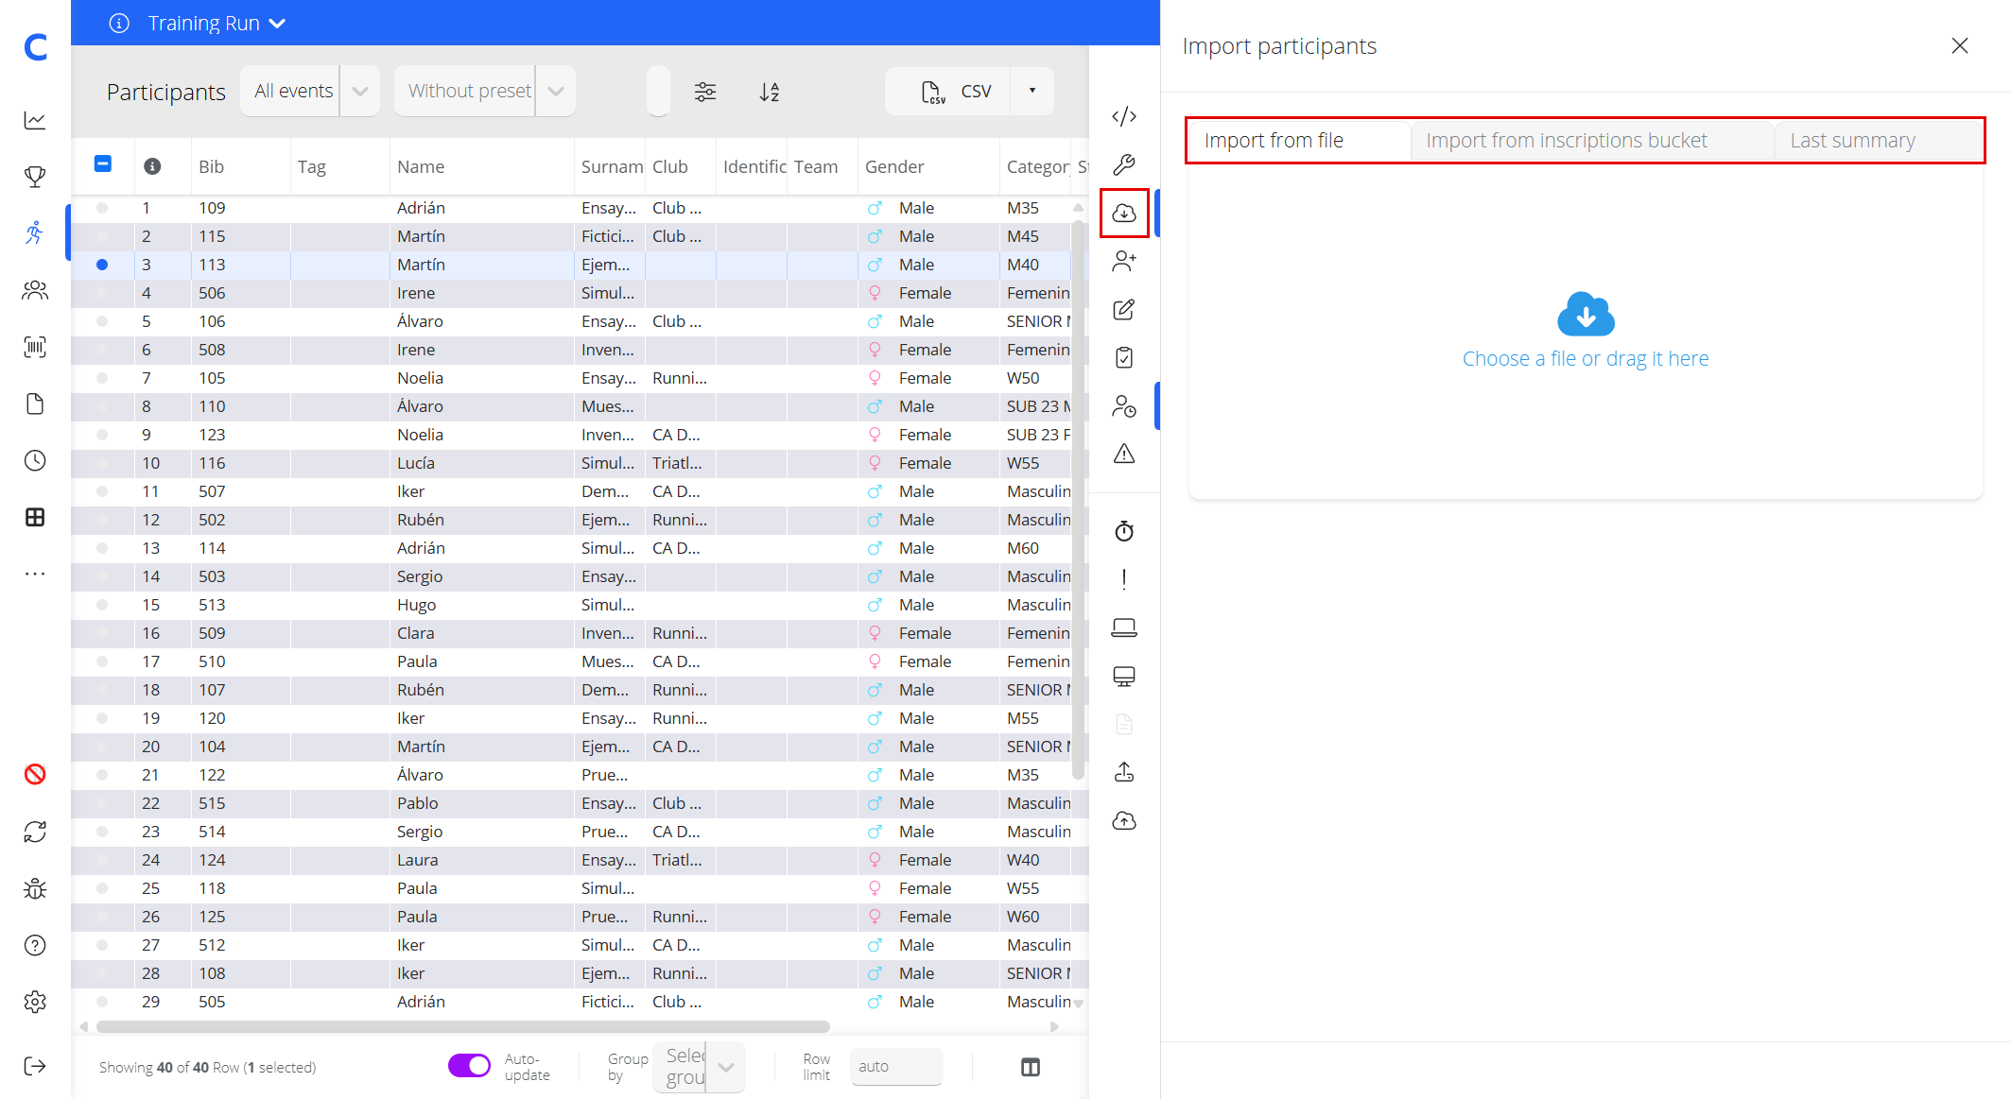Open the column layout icon at bottom
Viewport: 2011px width, 1099px height.
(1031, 1067)
